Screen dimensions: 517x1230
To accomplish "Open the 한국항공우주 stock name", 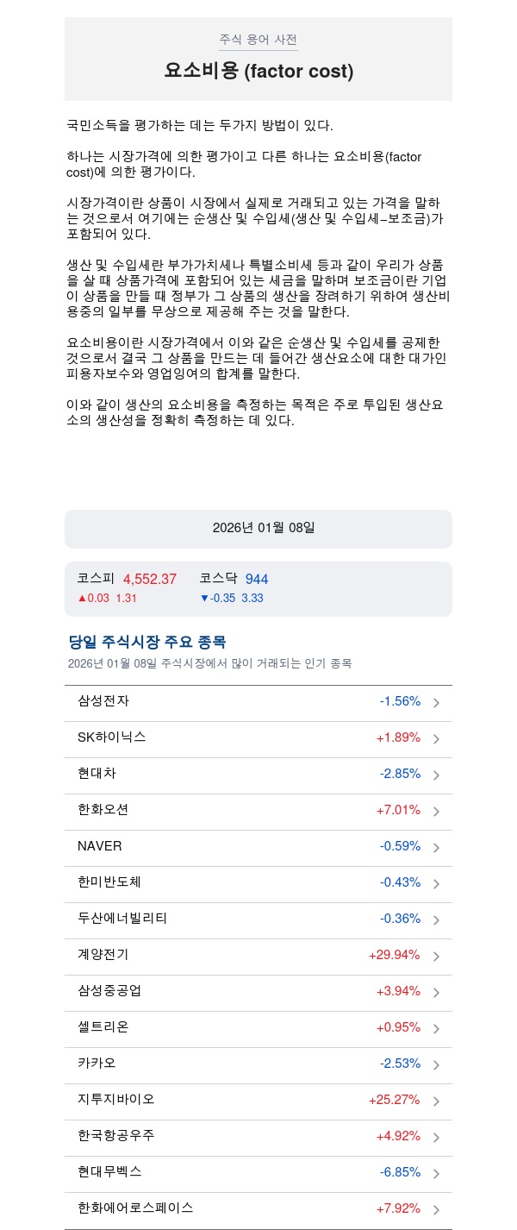I will [116, 1136].
